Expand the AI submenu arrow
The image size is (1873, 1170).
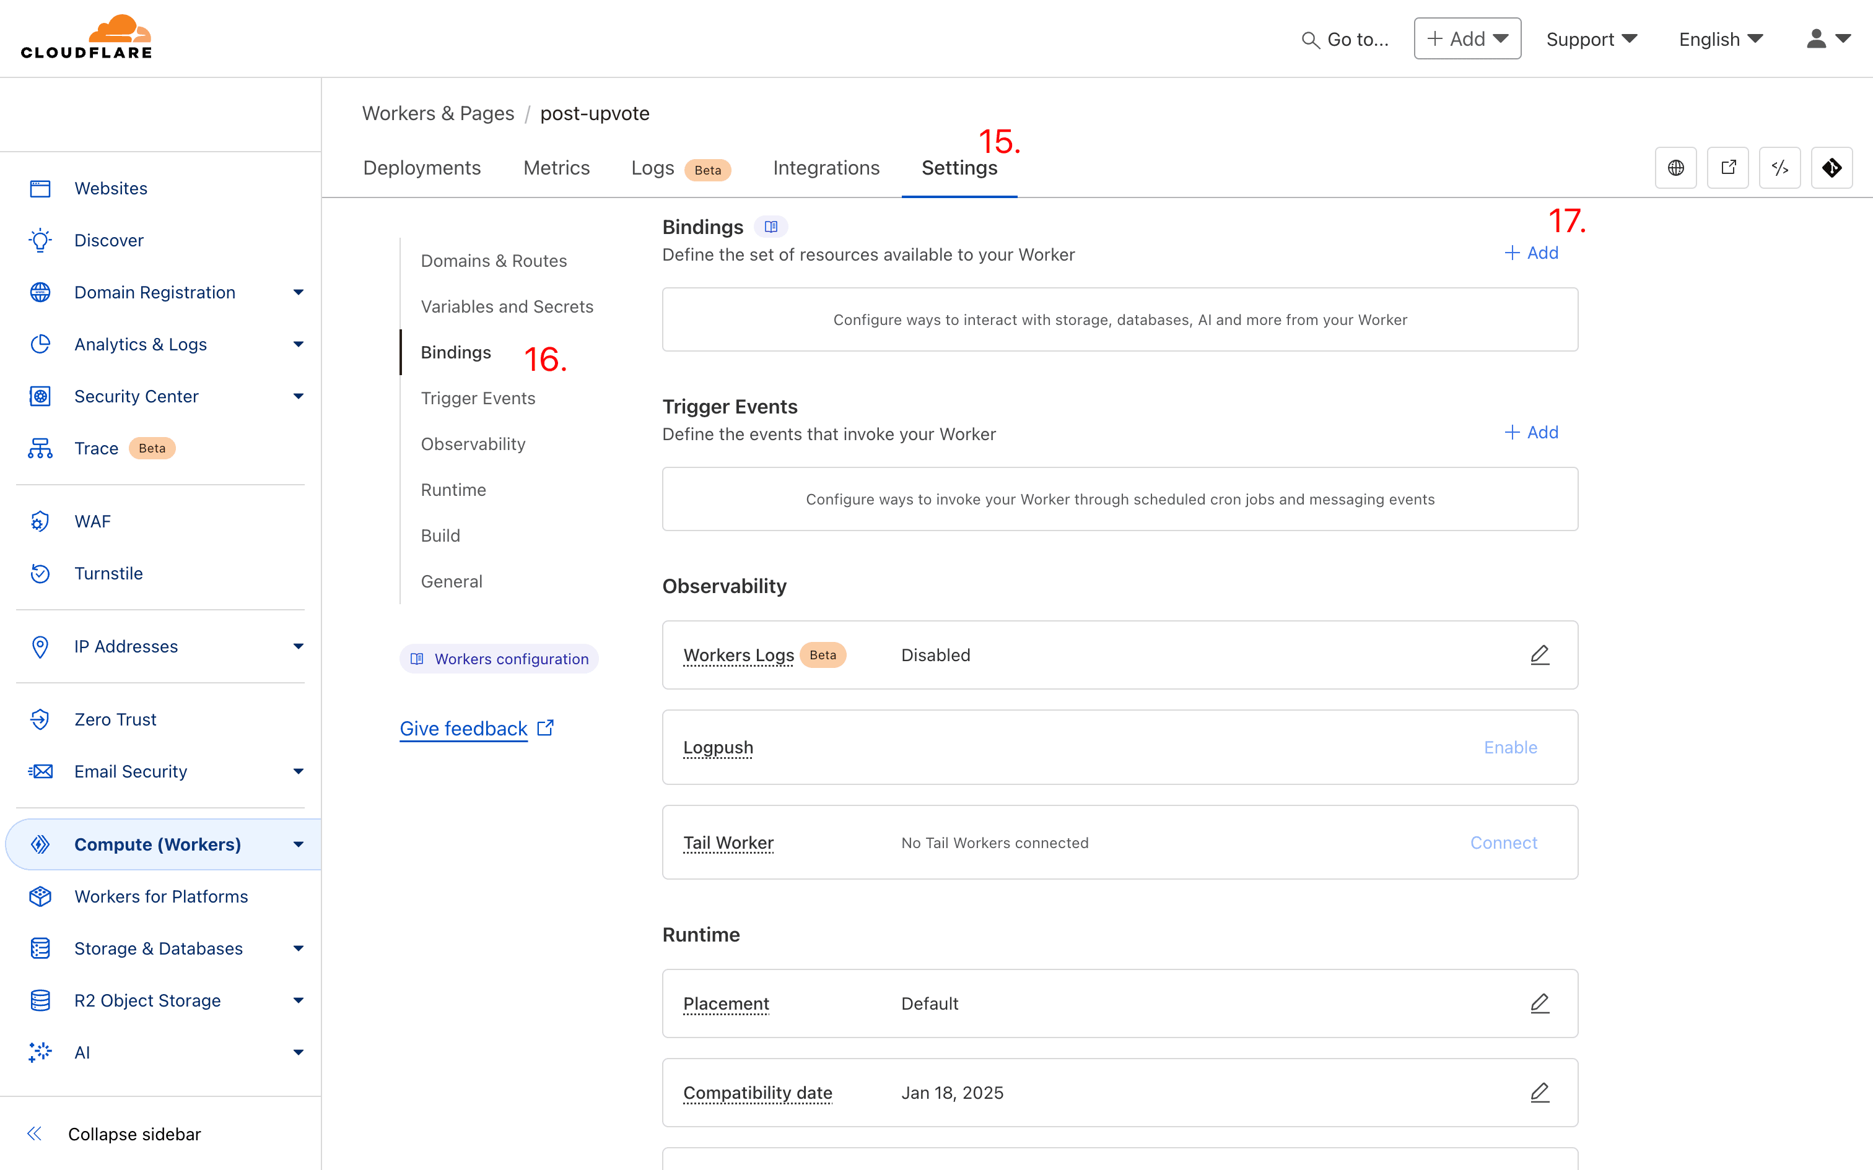click(x=298, y=1052)
